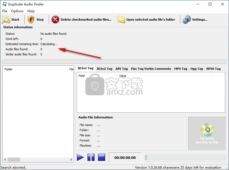This screenshot has height=170, width=229.
Task: Click the Stop shield icon
Action: (x=31, y=20)
